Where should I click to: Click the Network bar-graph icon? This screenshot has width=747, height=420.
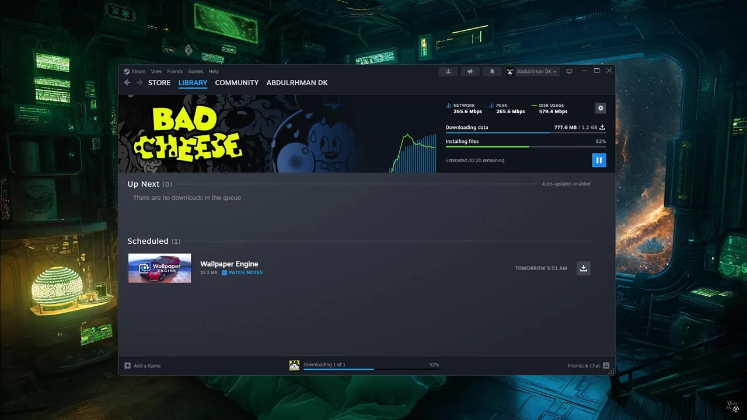pos(448,106)
